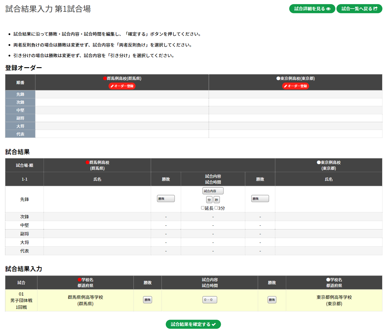The width and height of the screenshot is (386, 333).
Task: Open 勝敗 dropdown beside 群馬県例高等学校
Action: pos(148,300)
